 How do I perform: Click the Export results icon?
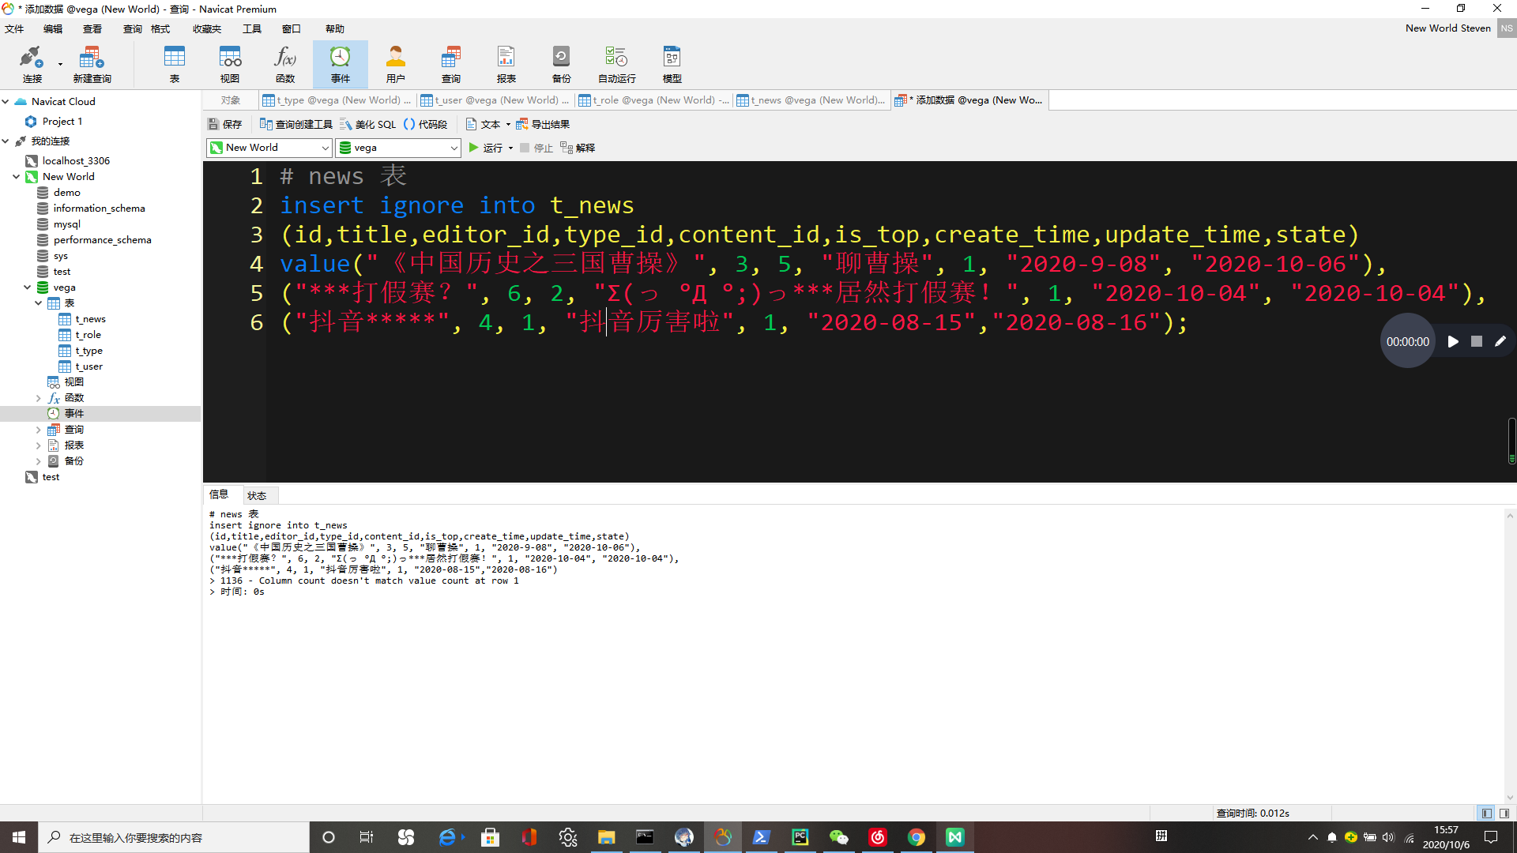[543, 124]
